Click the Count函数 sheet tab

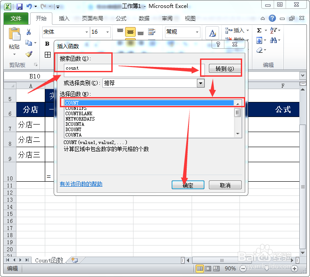tap(49, 260)
